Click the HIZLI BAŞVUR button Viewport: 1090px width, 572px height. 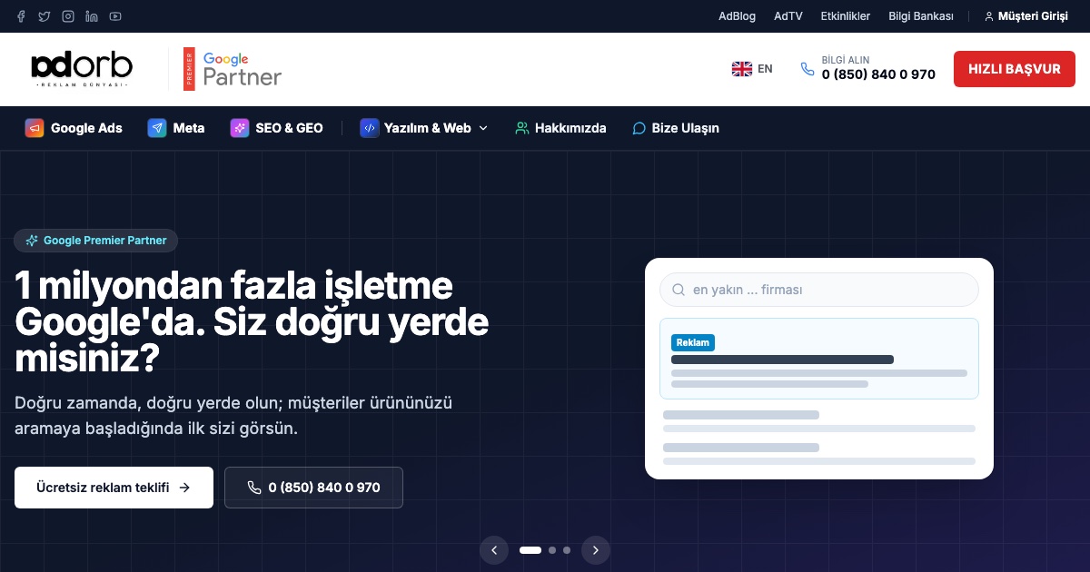point(1015,69)
